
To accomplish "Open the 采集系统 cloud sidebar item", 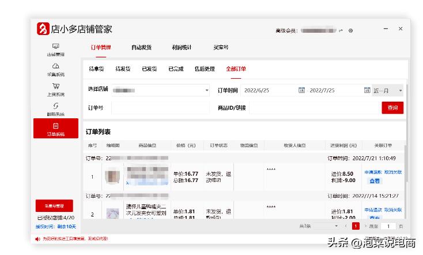I will [56, 70].
